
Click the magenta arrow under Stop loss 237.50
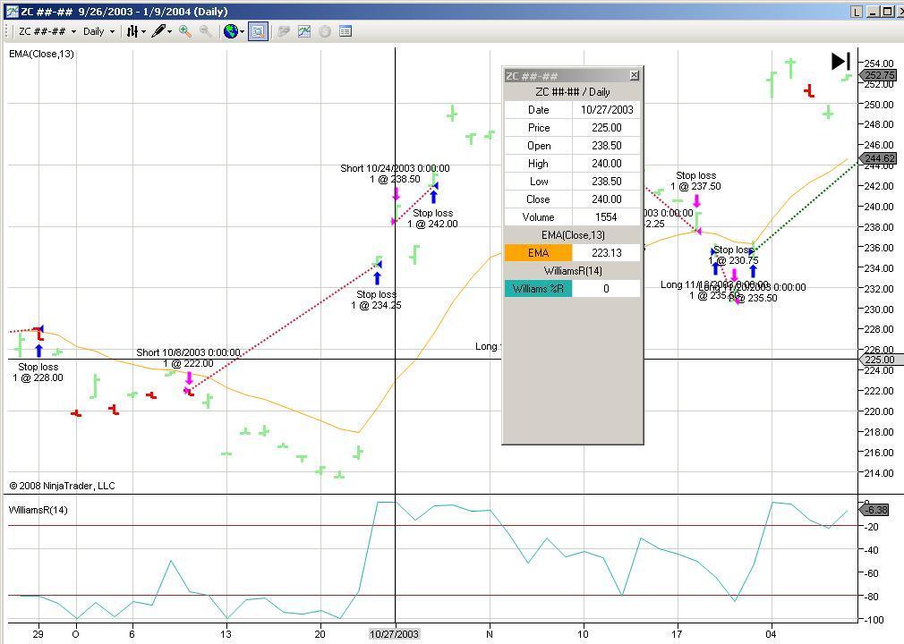pos(696,200)
